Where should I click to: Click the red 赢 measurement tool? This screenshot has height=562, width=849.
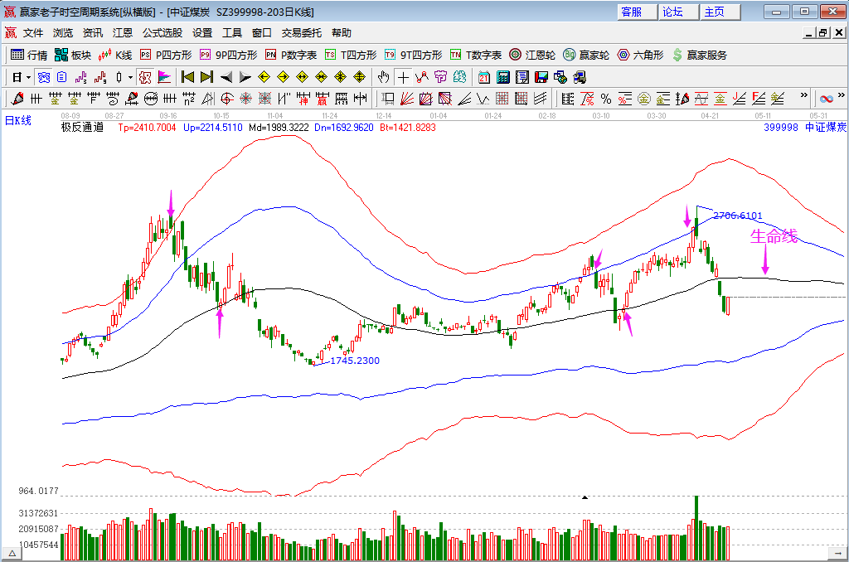[x=323, y=99]
